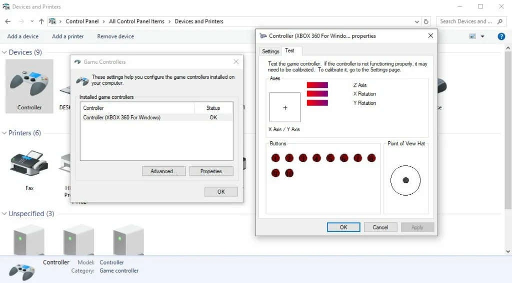Click Advanced... in Game Controllers
Screen dimensions: 512x283
pos(164,171)
